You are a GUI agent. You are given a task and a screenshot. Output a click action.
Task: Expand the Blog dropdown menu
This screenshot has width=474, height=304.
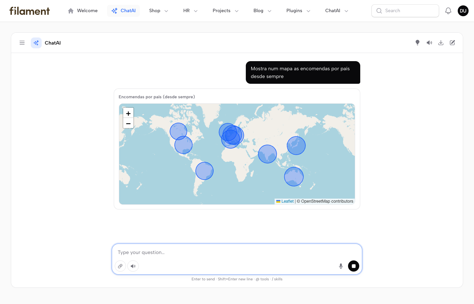coord(262,11)
